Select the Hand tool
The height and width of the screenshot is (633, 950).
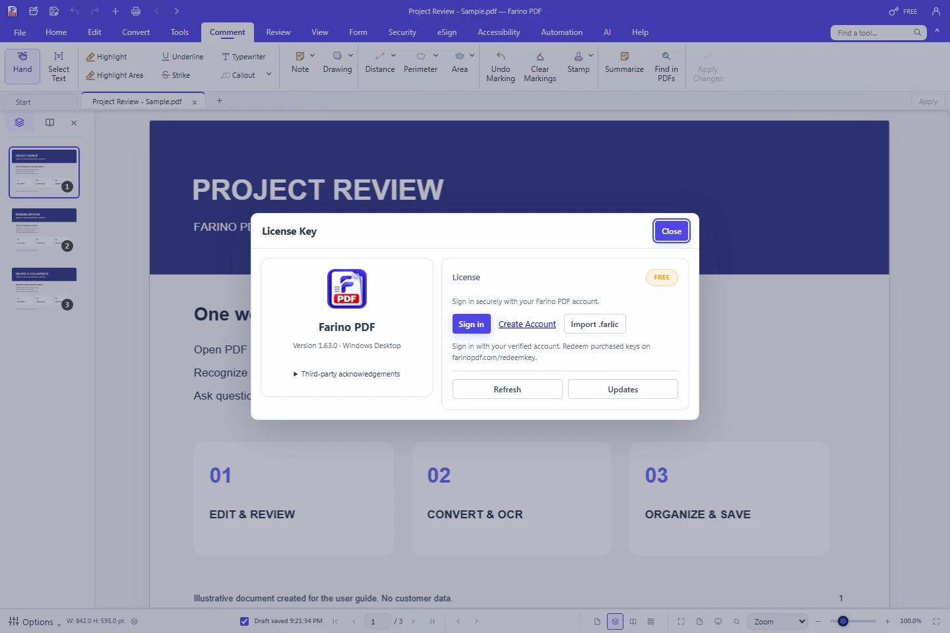click(x=22, y=67)
